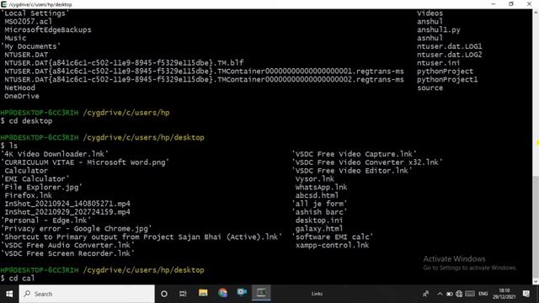Click the terminal vertical scrollbar thumb
This screenshot has height=303, width=539.
coord(536,226)
